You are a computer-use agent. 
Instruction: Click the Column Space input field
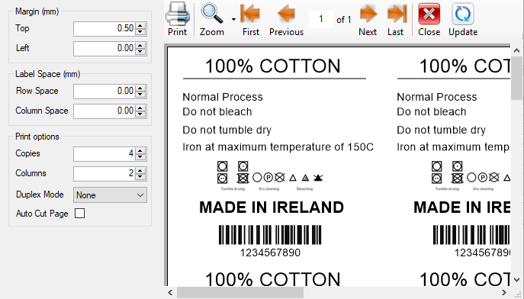104,111
